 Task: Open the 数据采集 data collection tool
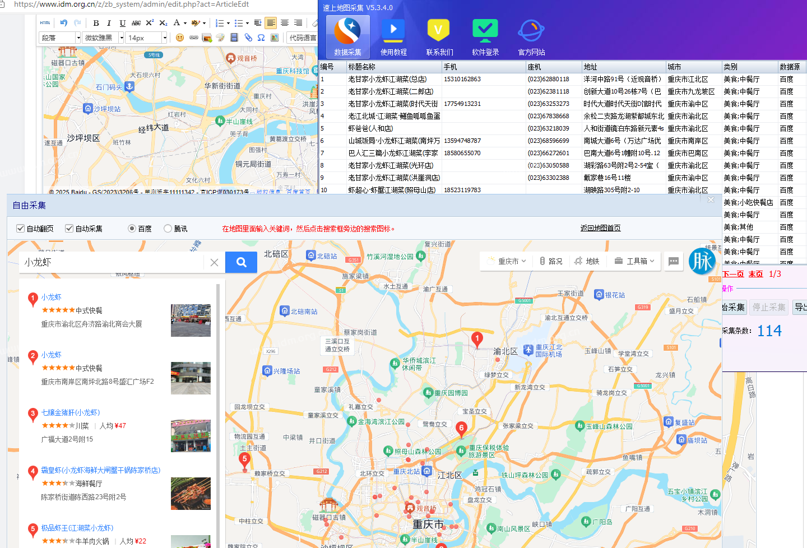(347, 36)
